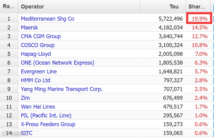This screenshot has height=138, width=214.
Task: Select Teu value 676,499
Action: (x=173, y=98)
